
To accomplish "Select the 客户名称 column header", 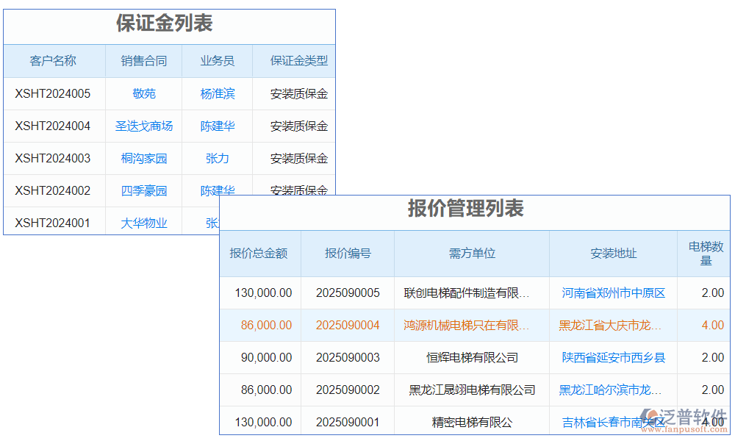I will (54, 61).
